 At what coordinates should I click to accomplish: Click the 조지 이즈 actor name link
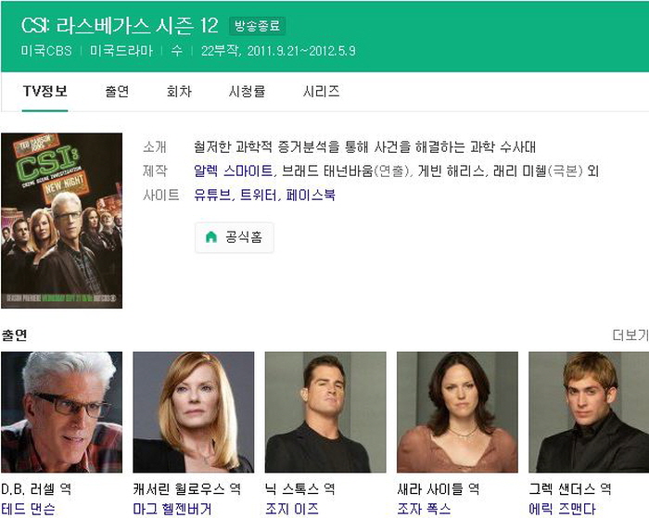[292, 509]
